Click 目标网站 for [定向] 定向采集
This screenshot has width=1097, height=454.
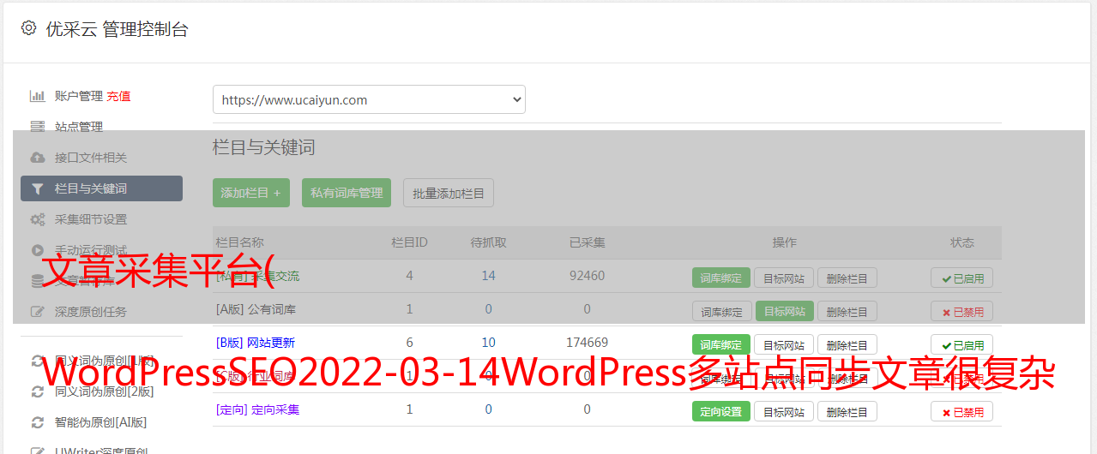coord(784,411)
